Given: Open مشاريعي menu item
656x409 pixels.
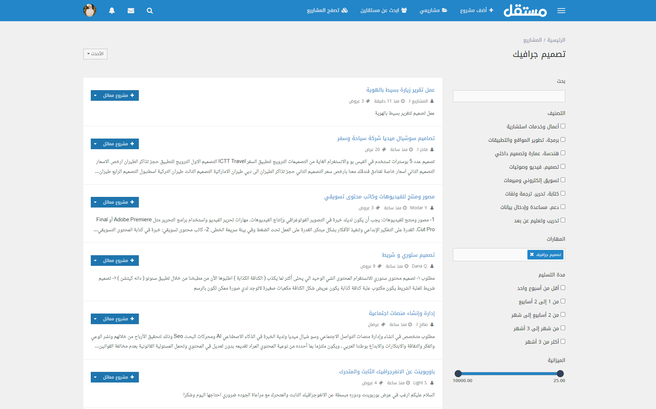Looking at the screenshot, I should point(433,10).
